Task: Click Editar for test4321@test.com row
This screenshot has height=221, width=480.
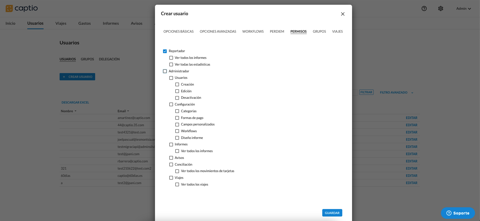Action: coord(411,132)
